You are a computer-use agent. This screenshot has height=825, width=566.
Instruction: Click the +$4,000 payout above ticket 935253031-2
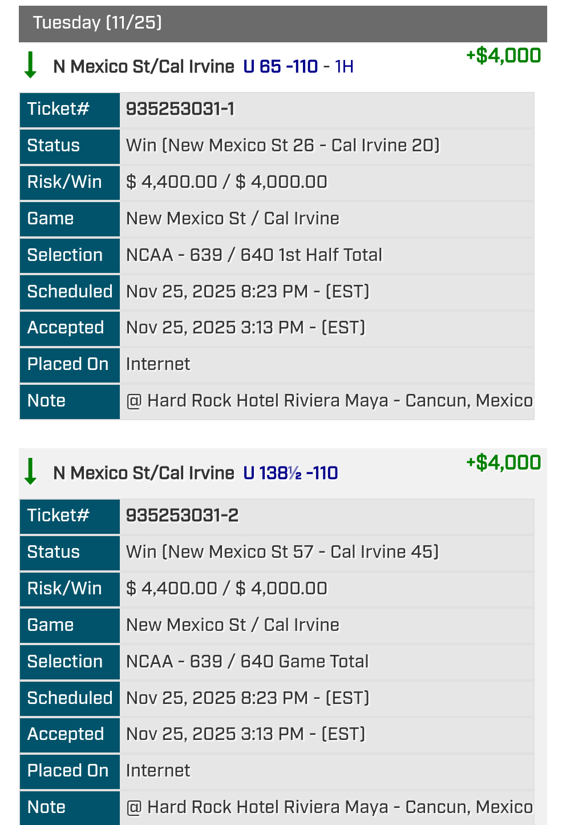(503, 462)
